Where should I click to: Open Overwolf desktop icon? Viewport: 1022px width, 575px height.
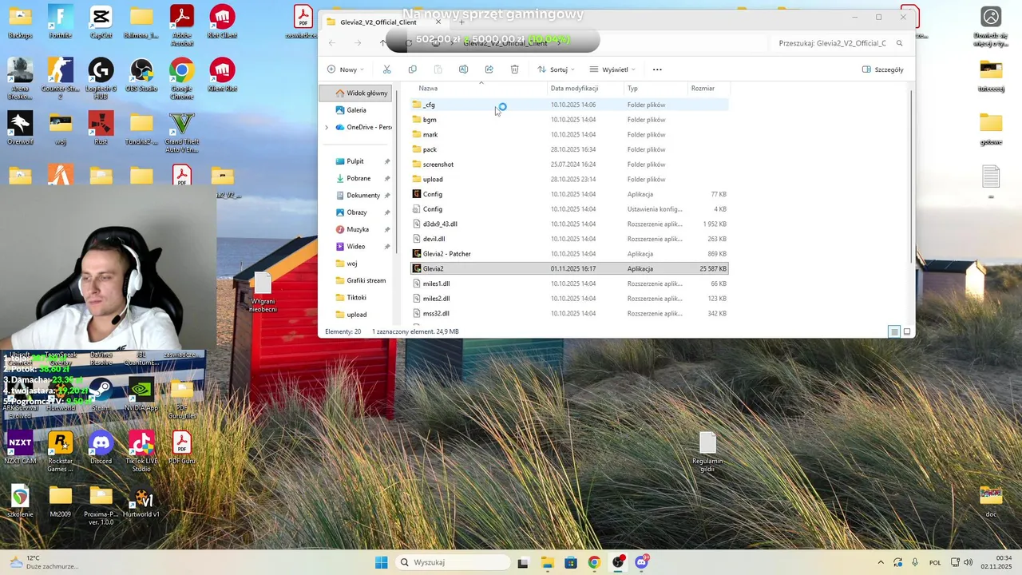click(x=20, y=128)
